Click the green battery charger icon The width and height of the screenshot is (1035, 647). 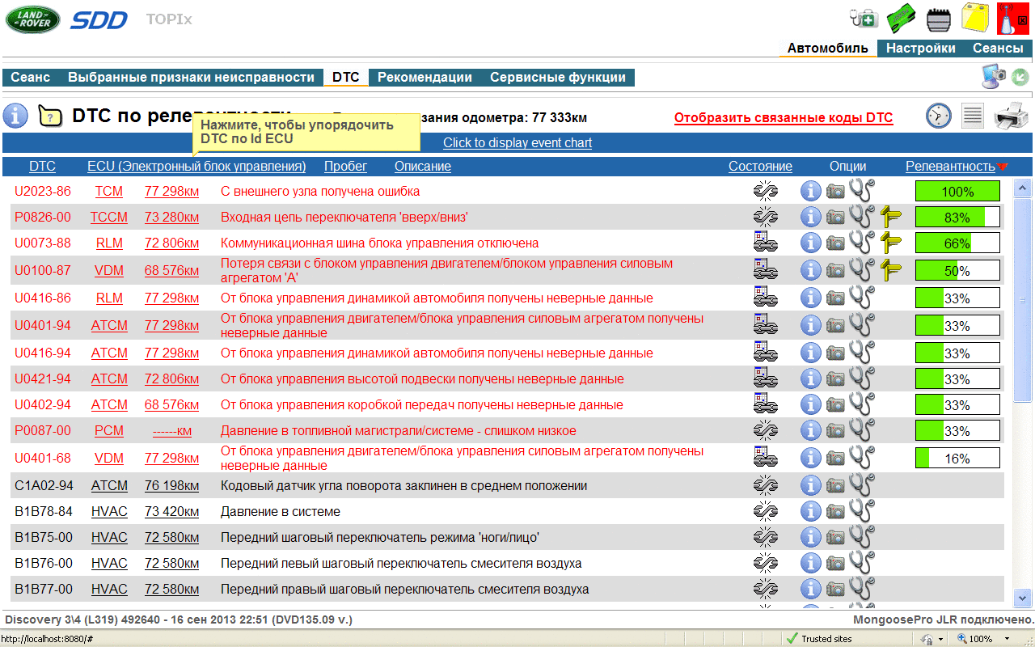[x=902, y=17]
